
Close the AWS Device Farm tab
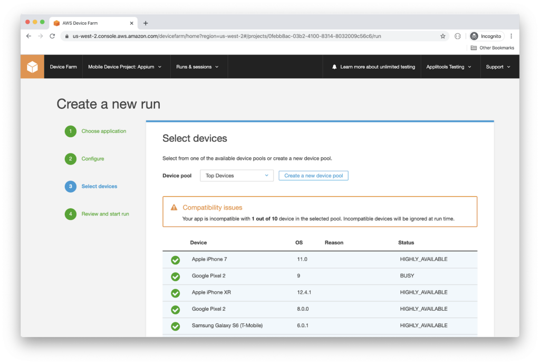point(132,23)
